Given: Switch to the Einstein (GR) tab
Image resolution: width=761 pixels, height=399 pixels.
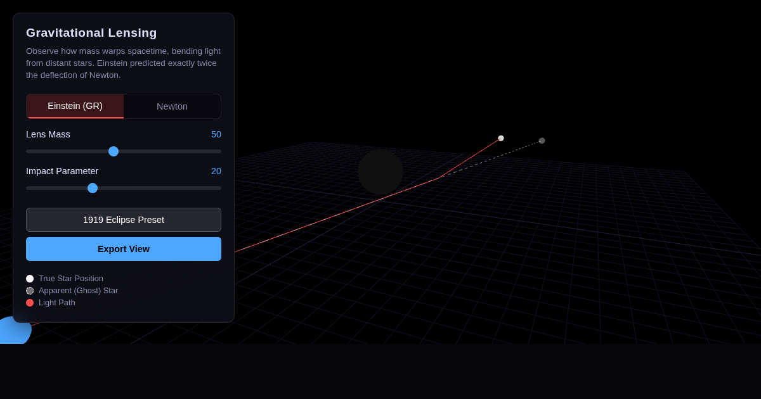Looking at the screenshot, I should point(75,106).
